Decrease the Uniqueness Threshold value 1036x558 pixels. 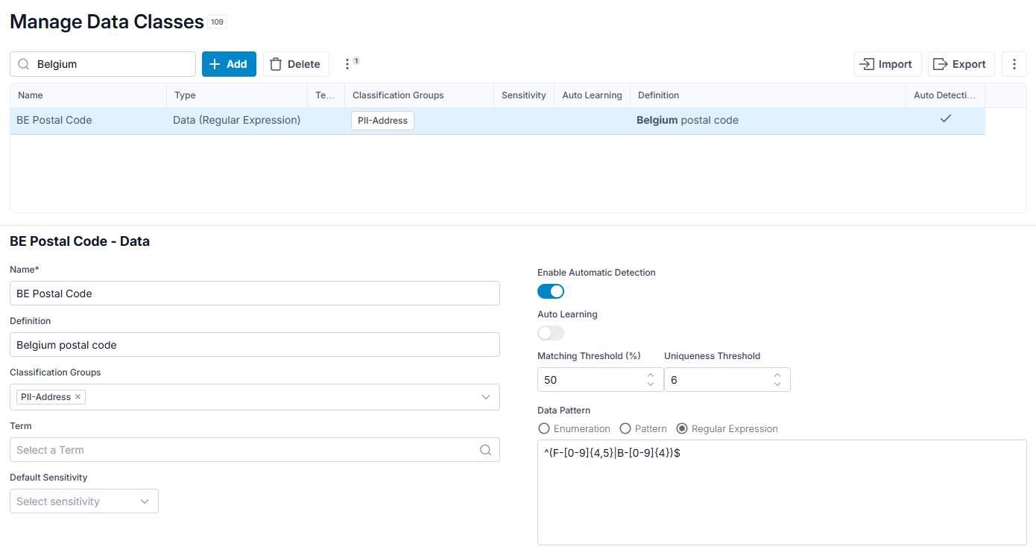[x=777, y=384]
